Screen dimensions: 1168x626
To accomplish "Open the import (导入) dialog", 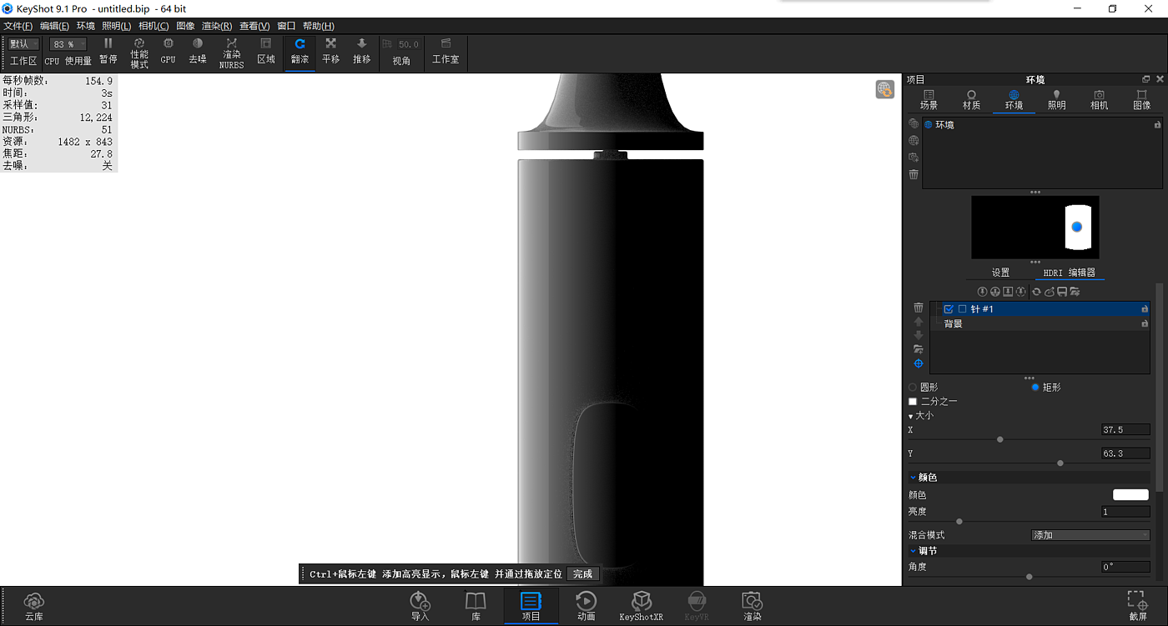I will point(420,606).
